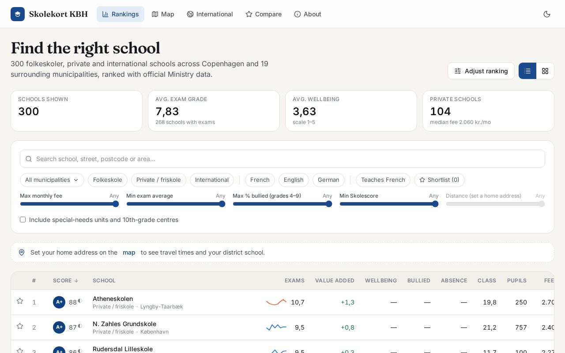Enable special-needs units and 10th-grade centres

tap(23, 220)
